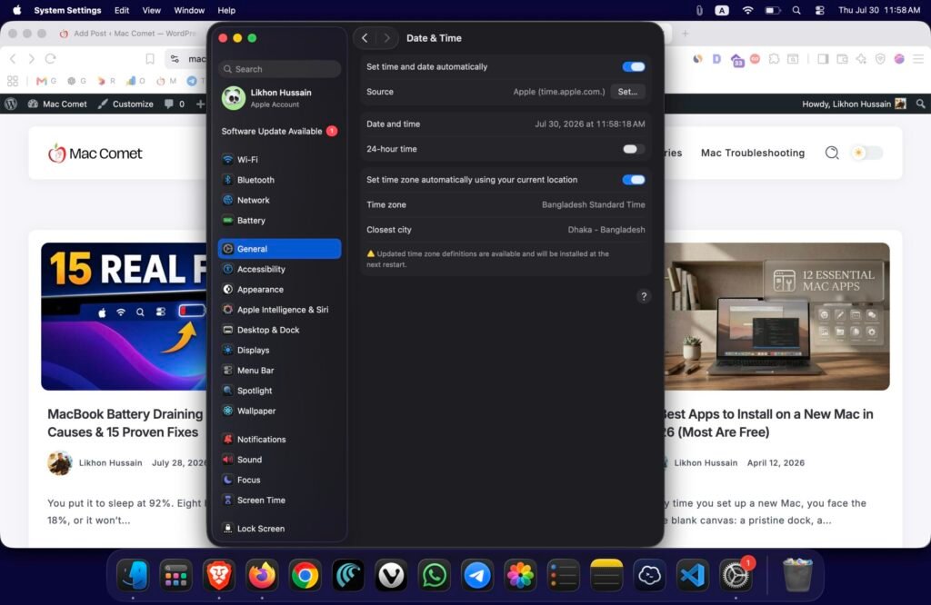This screenshot has width=931, height=605.
Task: Open Notifications settings
Action: click(x=279, y=439)
